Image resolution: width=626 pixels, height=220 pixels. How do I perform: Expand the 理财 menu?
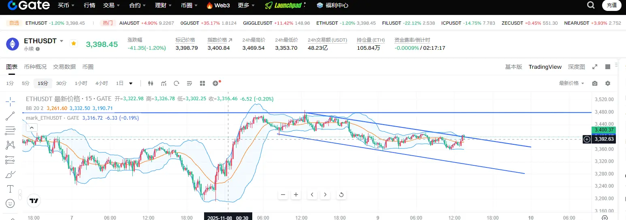163,5
